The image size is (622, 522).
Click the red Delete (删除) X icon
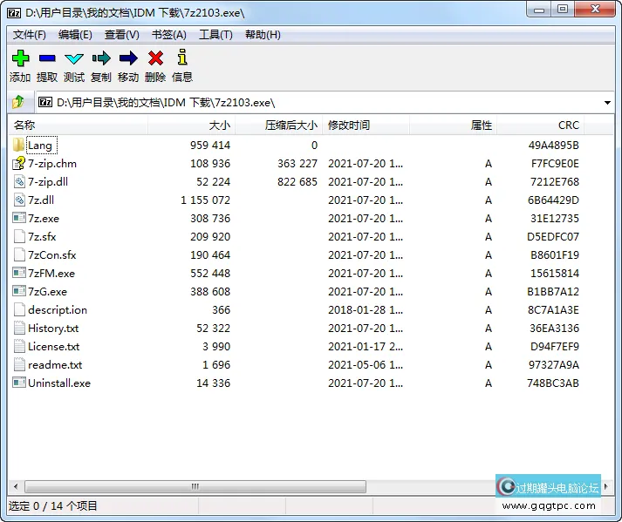tap(155, 58)
